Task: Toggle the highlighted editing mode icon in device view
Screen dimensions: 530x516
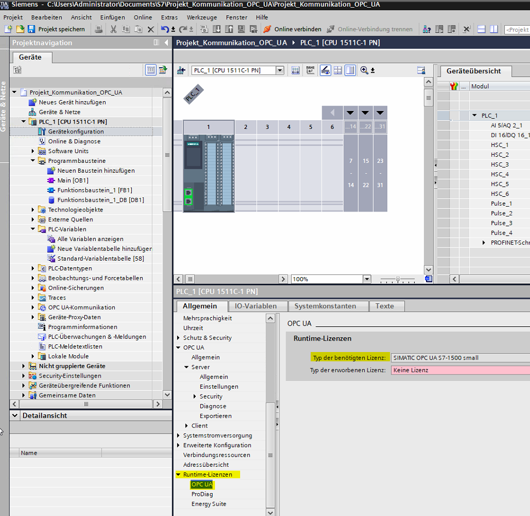Action: pyautogui.click(x=325, y=71)
